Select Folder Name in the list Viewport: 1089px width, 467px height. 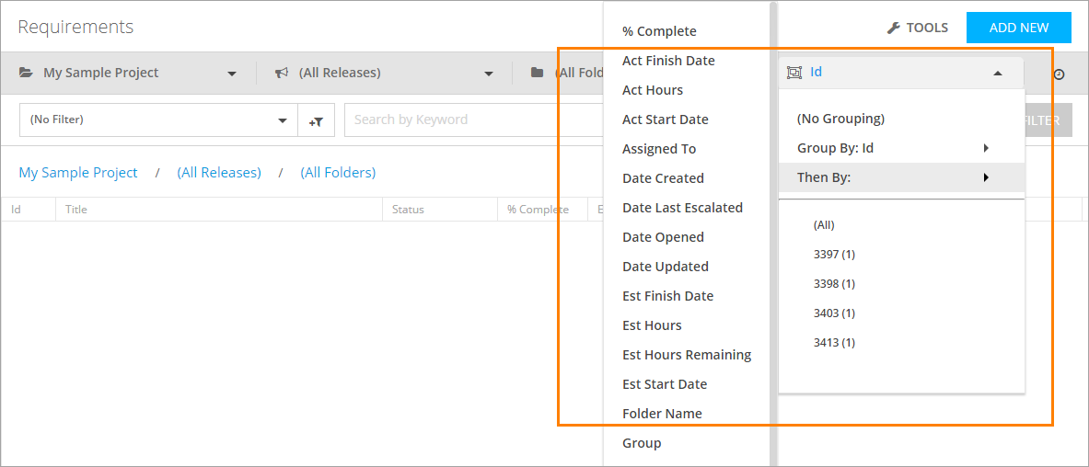662,414
